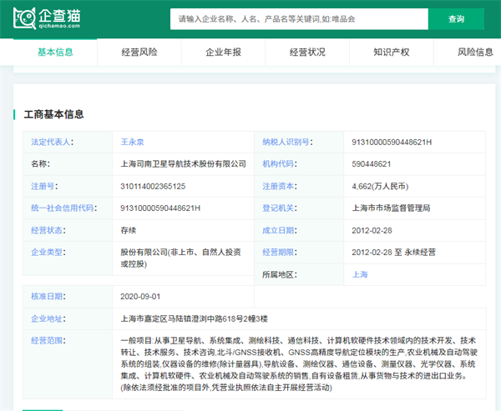Open the 知识产权 tab
This screenshot has width=501, height=411.
point(391,52)
